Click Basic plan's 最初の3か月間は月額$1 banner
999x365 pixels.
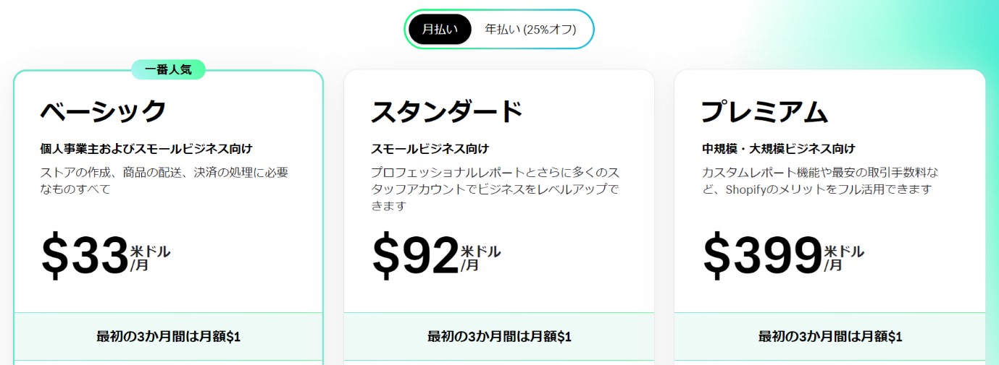point(168,337)
